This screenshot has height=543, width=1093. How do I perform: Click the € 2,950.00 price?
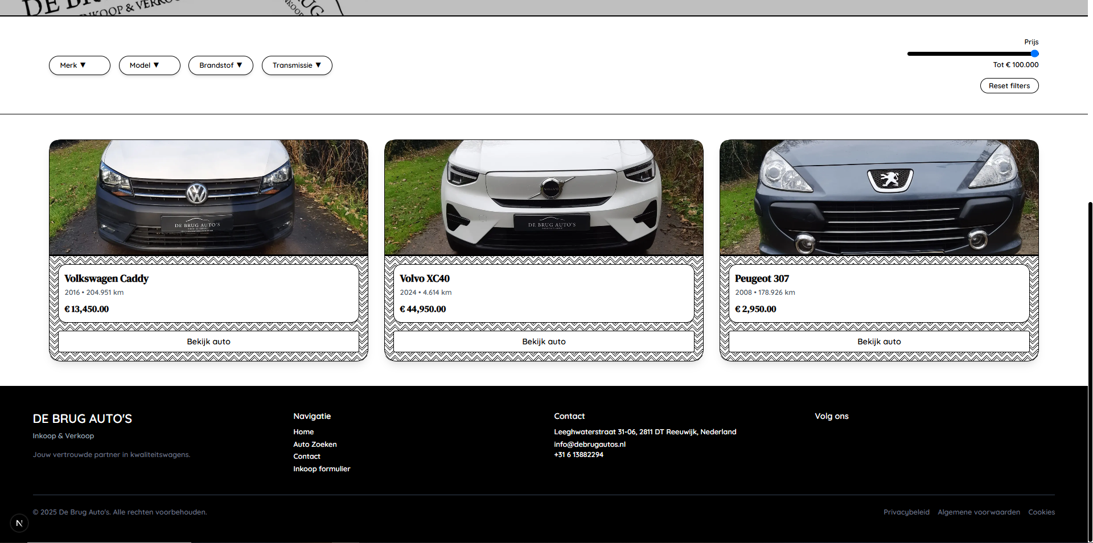(755, 309)
